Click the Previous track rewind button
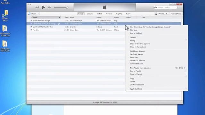The width and height of the screenshot is (205, 115). coord(37,7)
